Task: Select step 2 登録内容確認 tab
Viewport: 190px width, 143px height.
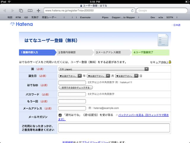Action: 75,52
